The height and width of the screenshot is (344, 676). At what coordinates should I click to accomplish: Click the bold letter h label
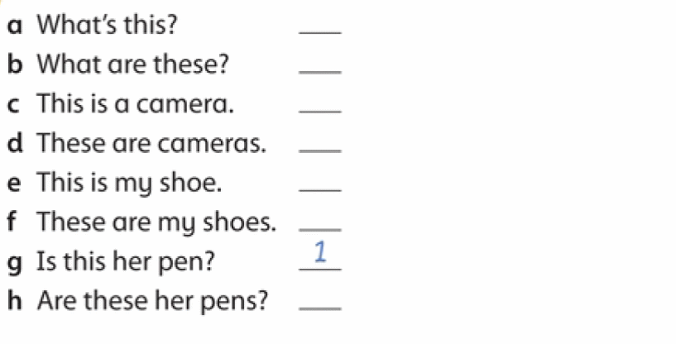coord(15,300)
